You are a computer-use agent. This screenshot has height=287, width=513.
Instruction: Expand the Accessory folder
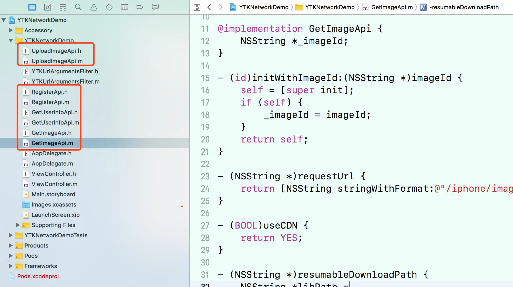11,30
